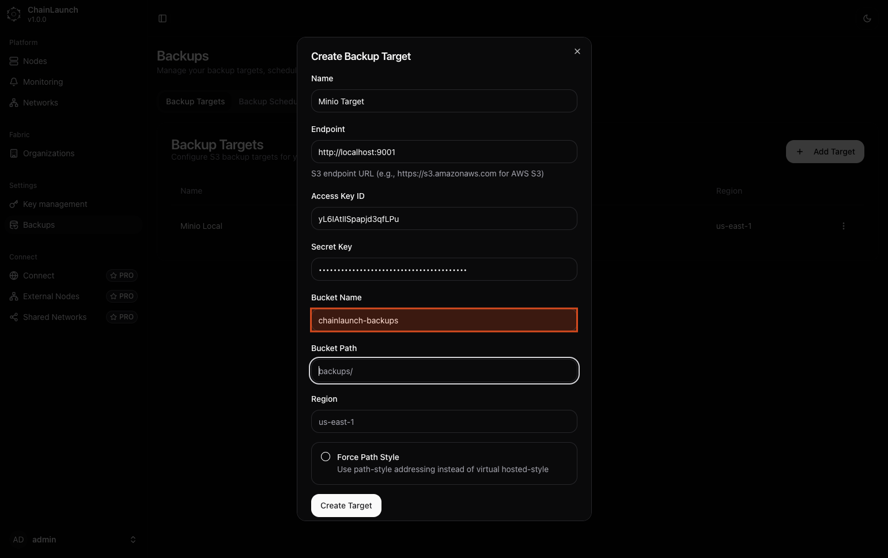Click the Create Target button

[x=346, y=506]
